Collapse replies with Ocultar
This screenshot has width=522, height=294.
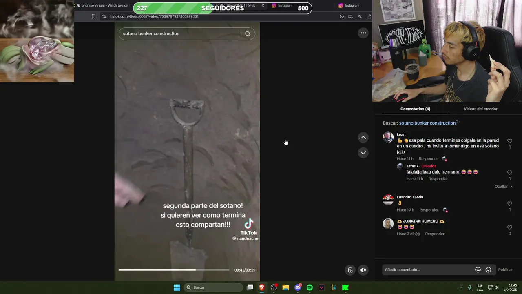pyautogui.click(x=504, y=187)
